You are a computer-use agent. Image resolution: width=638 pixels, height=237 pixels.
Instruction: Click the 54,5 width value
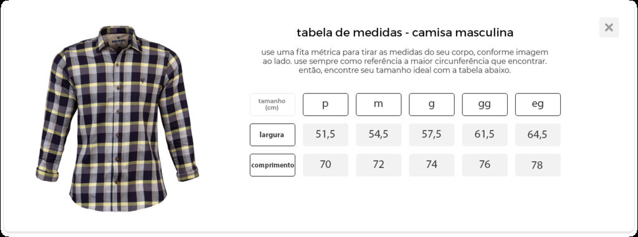click(378, 134)
